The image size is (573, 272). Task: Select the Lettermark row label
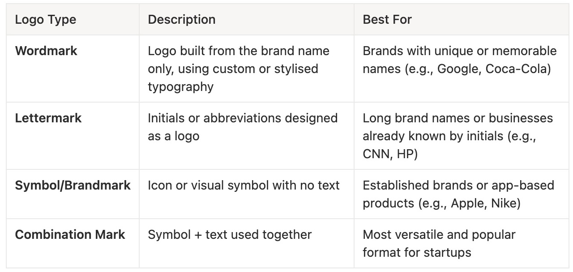coord(48,118)
